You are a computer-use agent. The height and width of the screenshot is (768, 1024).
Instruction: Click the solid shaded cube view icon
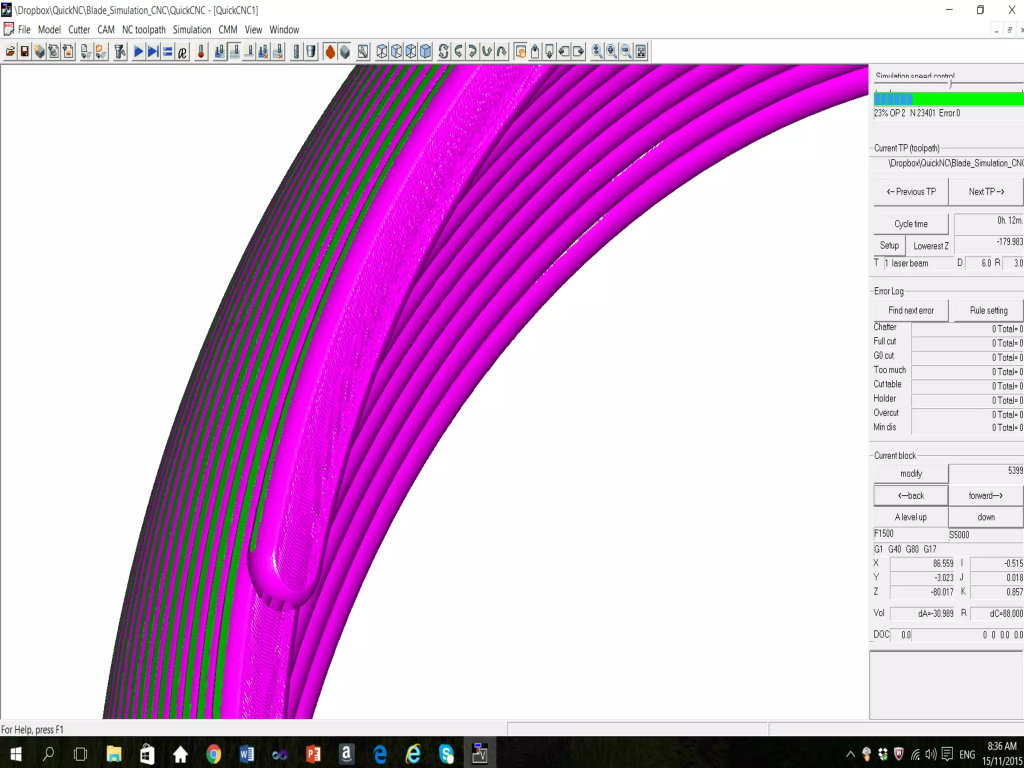(x=425, y=51)
